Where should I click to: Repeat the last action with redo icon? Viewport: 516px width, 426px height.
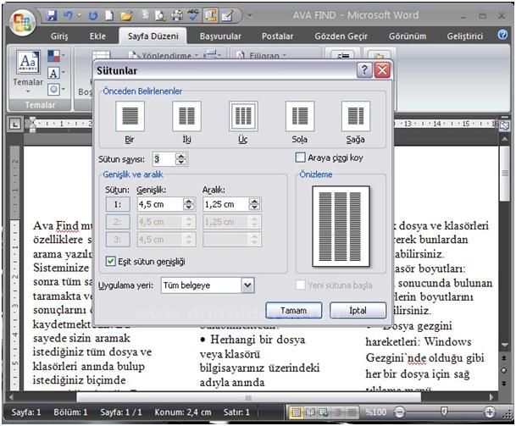[x=93, y=15]
